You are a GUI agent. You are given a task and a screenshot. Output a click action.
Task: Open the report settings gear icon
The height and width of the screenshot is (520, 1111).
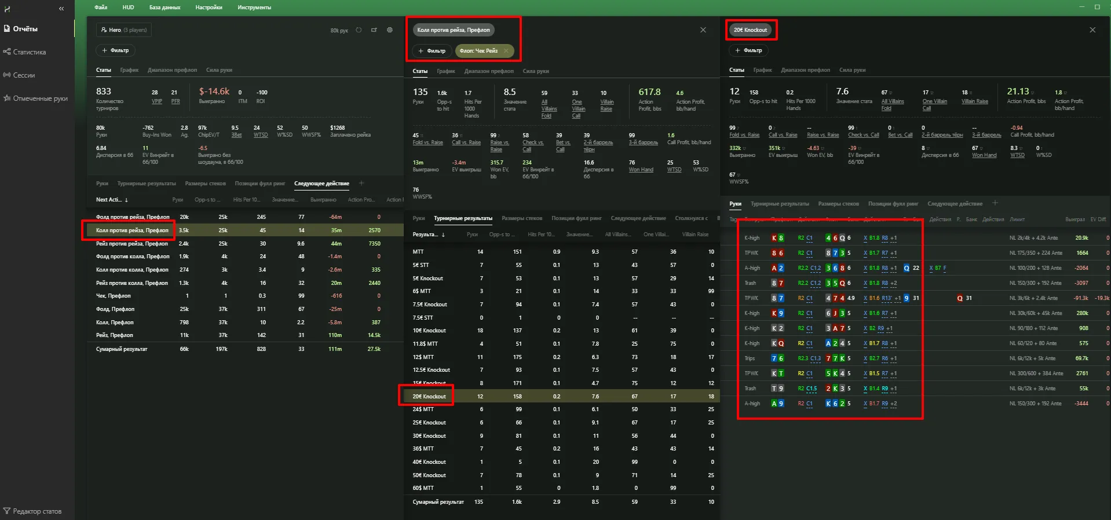390,30
